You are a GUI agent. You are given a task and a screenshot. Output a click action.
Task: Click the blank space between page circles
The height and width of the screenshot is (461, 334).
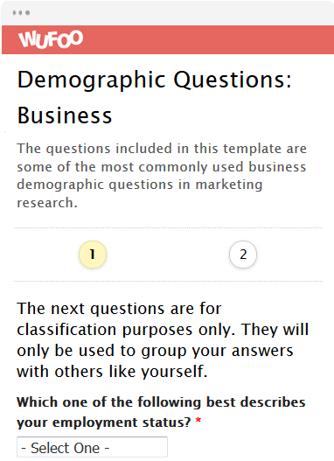tap(168, 255)
